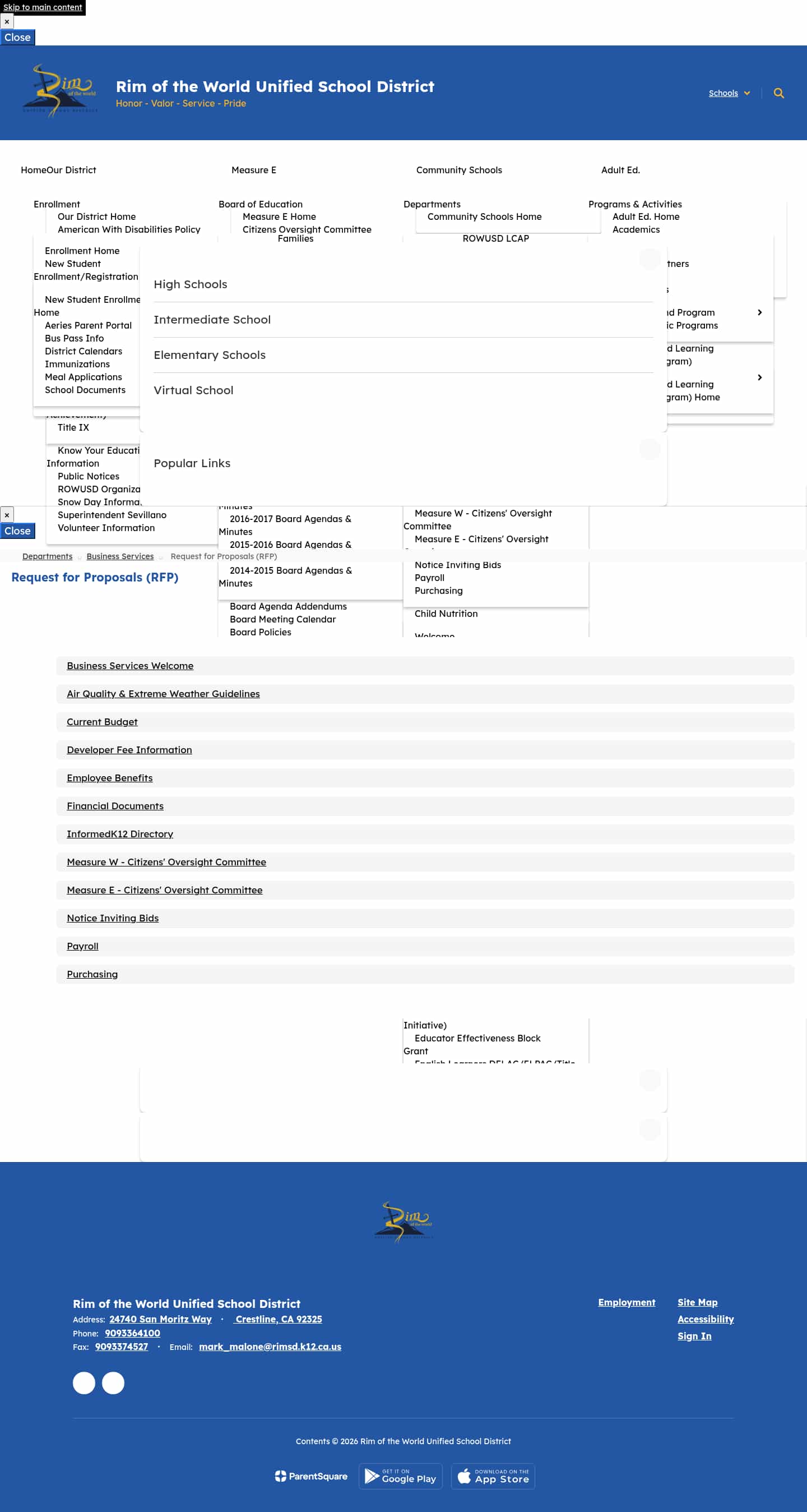Click Skip to main content link
The height and width of the screenshot is (1512, 807).
(x=43, y=7)
